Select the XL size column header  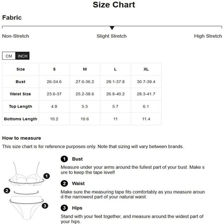[x=146, y=69]
